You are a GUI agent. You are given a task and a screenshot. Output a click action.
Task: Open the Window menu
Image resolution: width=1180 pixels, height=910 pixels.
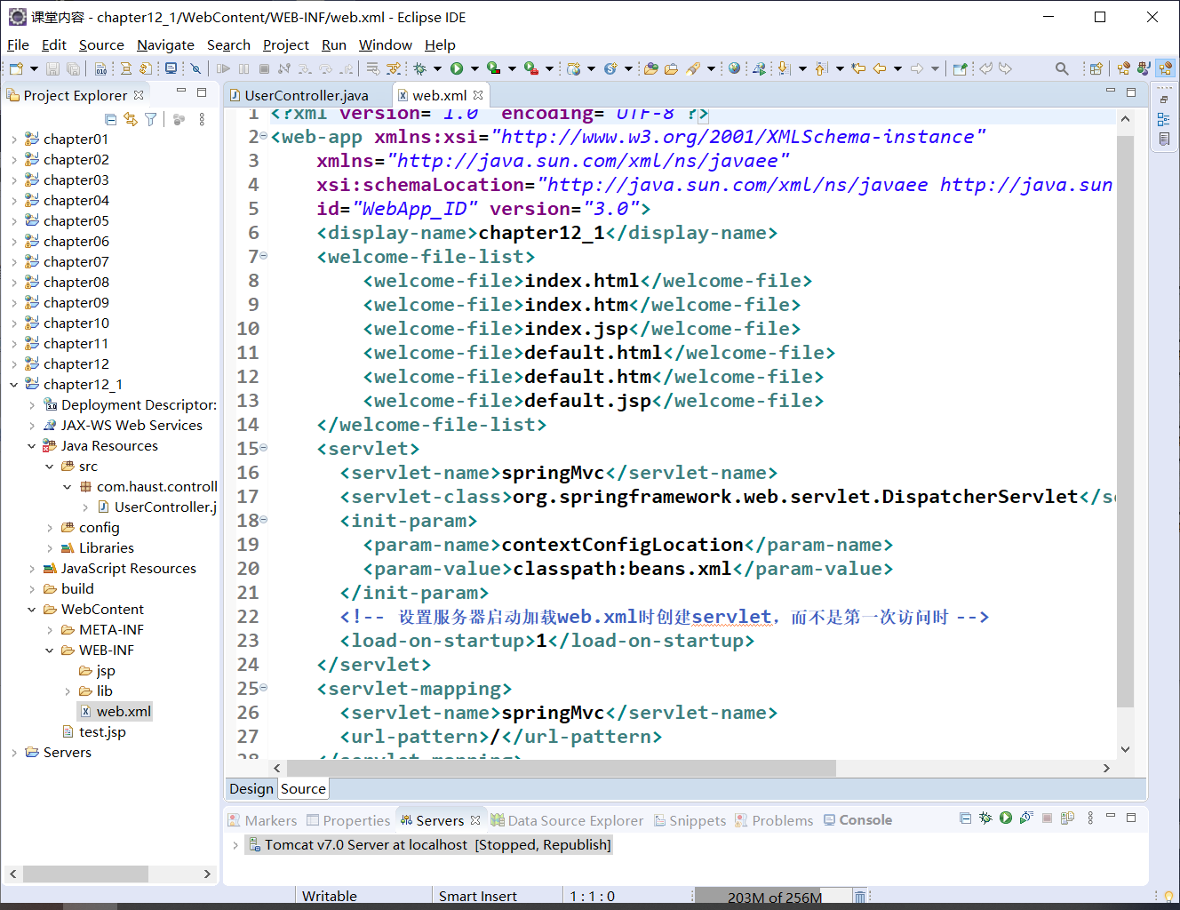tap(386, 44)
